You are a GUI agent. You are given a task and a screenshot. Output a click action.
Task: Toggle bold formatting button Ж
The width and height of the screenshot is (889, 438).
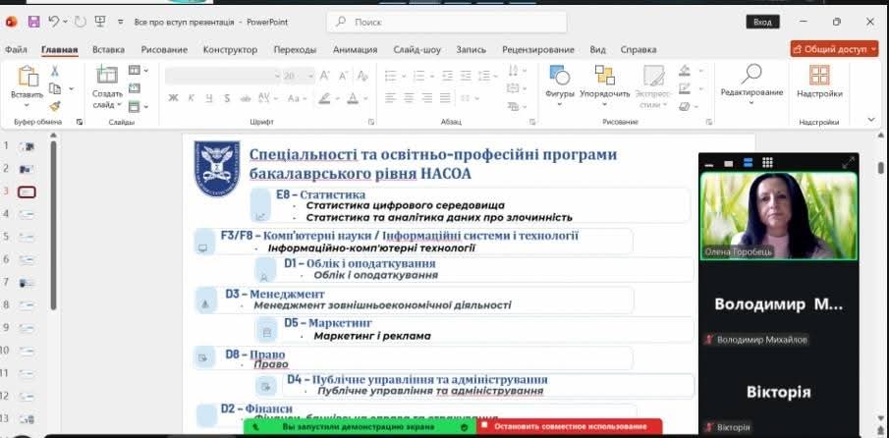click(173, 97)
